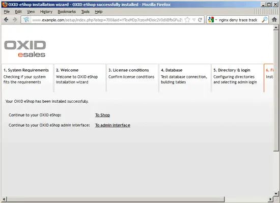Open the File menu

(7, 12)
